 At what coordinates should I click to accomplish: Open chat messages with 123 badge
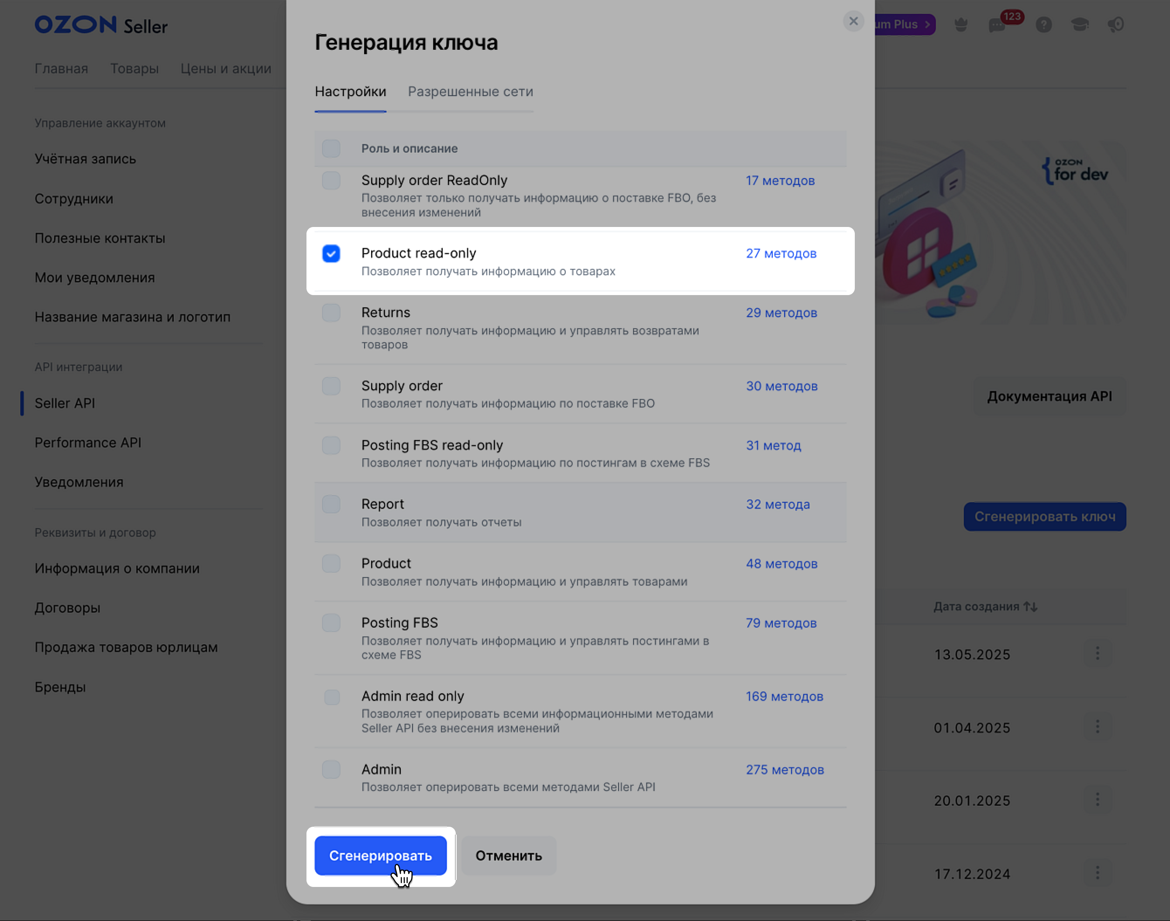click(997, 25)
